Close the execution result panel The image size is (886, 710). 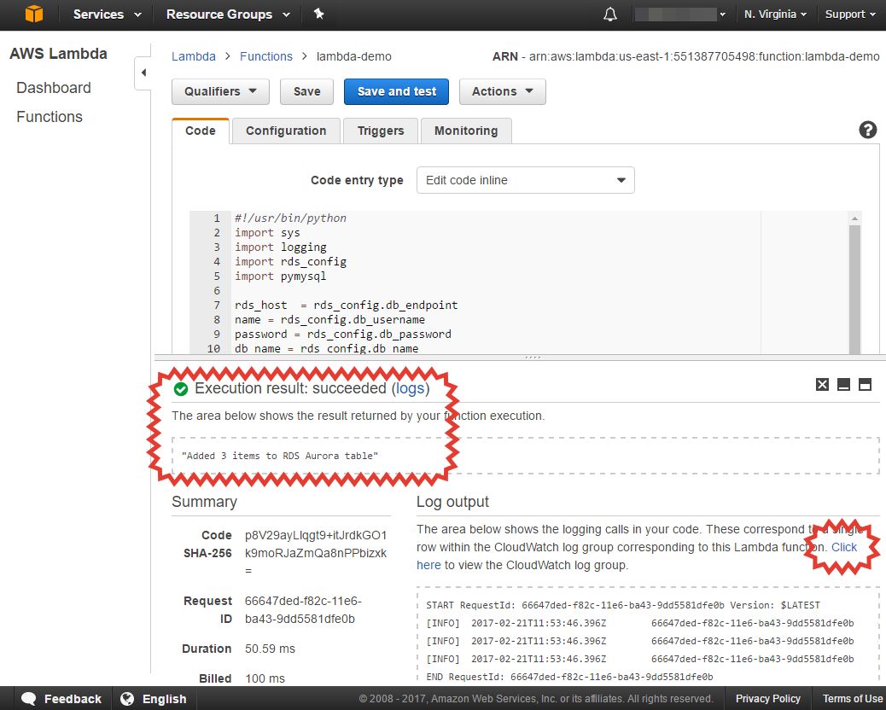[x=822, y=385]
